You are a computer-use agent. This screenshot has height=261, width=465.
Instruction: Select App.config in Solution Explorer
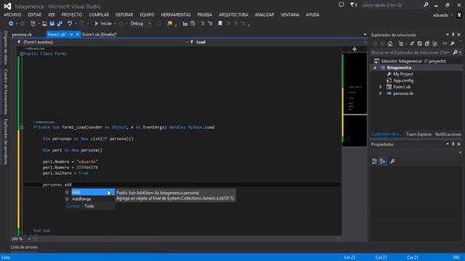click(403, 80)
